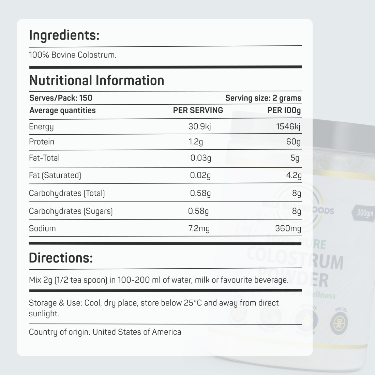Click the Country of origin line
This screenshot has width=375, height=375.
105,332
